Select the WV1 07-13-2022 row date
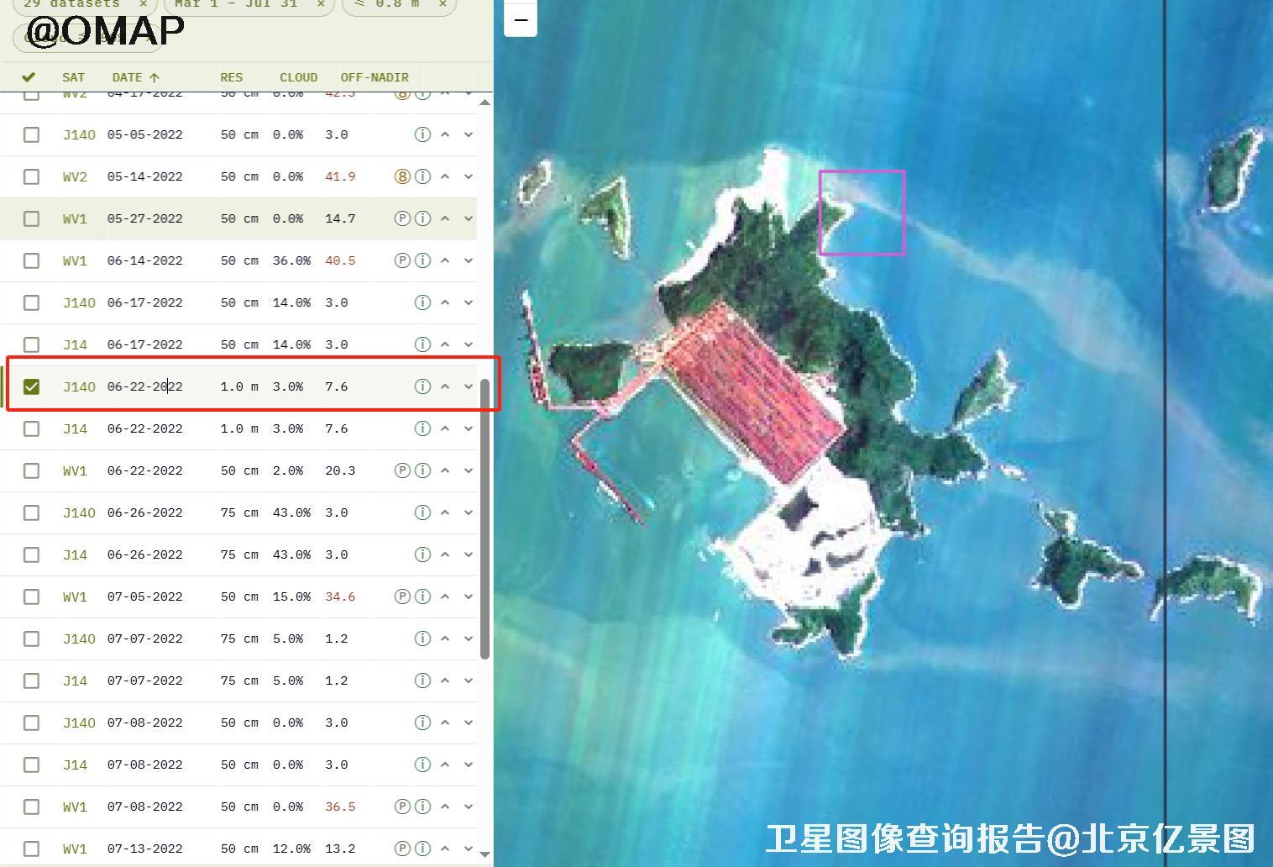The height and width of the screenshot is (867, 1273). point(144,849)
